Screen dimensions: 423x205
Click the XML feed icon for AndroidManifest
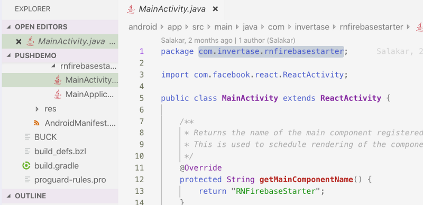(x=36, y=123)
